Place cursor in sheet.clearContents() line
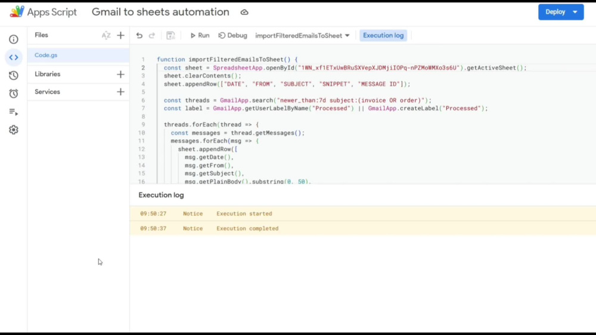Image resolution: width=596 pixels, height=335 pixels. 202,76
